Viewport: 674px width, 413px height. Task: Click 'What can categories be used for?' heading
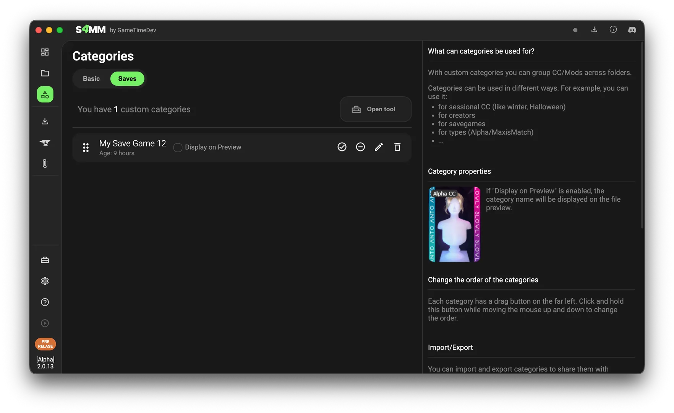tap(481, 51)
